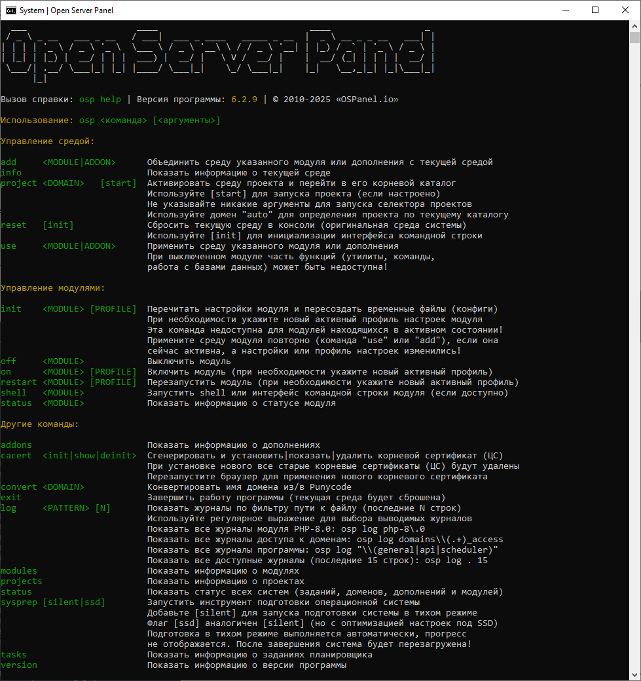
Task: Click the 'modules' command name
Action: (x=19, y=571)
